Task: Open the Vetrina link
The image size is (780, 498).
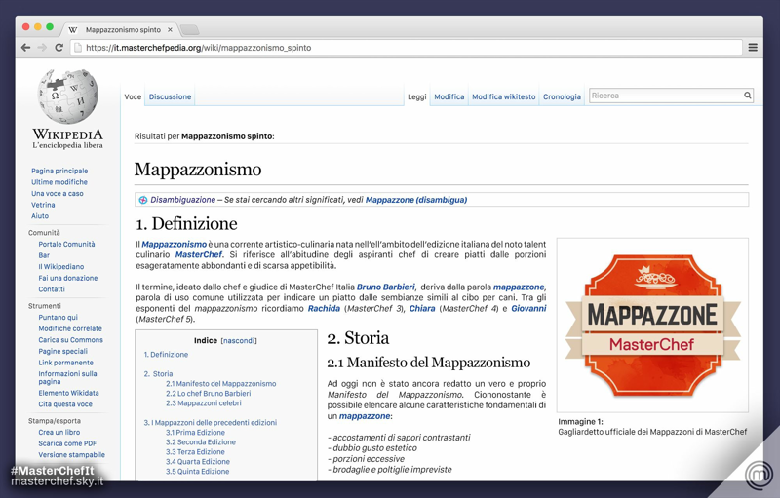Action: click(x=43, y=205)
